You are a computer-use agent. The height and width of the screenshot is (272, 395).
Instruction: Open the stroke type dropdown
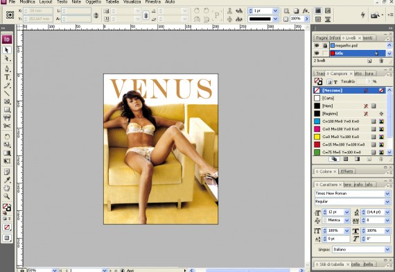coord(275,19)
